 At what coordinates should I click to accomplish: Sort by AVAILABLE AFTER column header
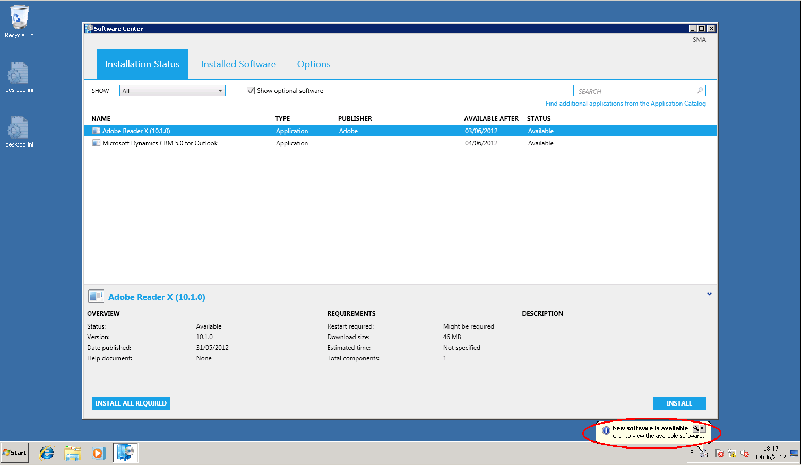(x=491, y=119)
